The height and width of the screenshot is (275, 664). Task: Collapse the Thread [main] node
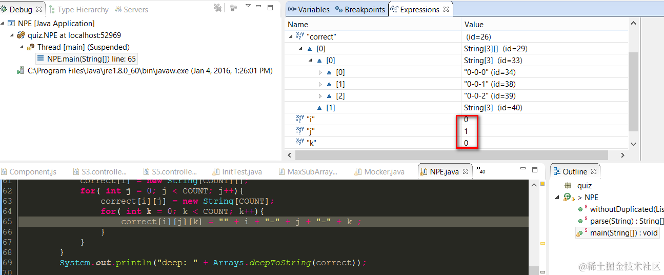point(22,47)
